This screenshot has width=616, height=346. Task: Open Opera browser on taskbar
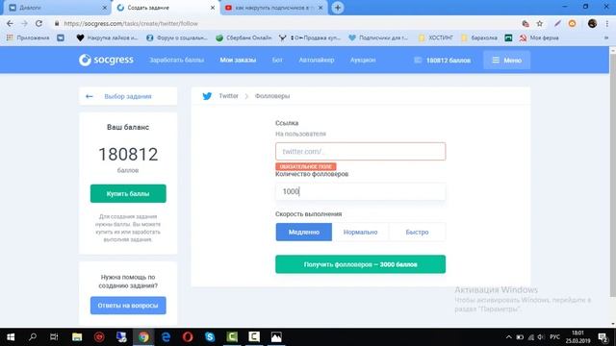point(188,337)
